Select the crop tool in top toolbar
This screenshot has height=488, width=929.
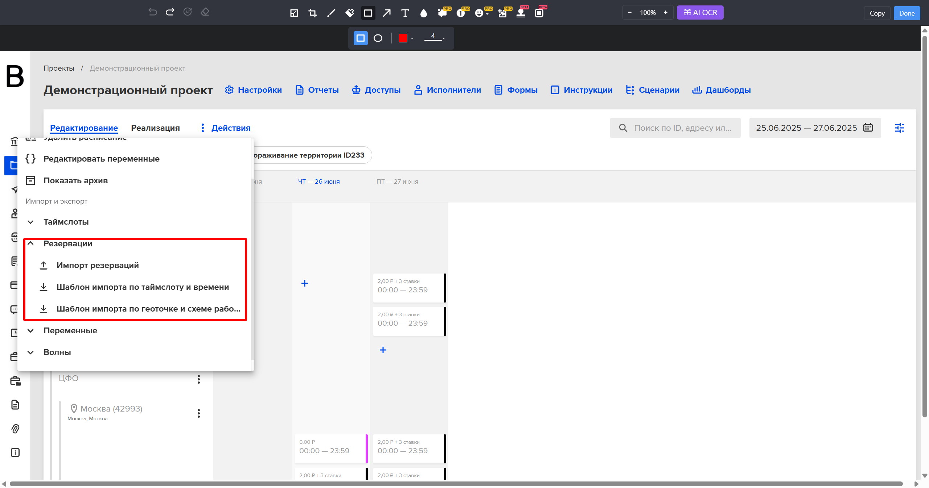click(x=312, y=13)
